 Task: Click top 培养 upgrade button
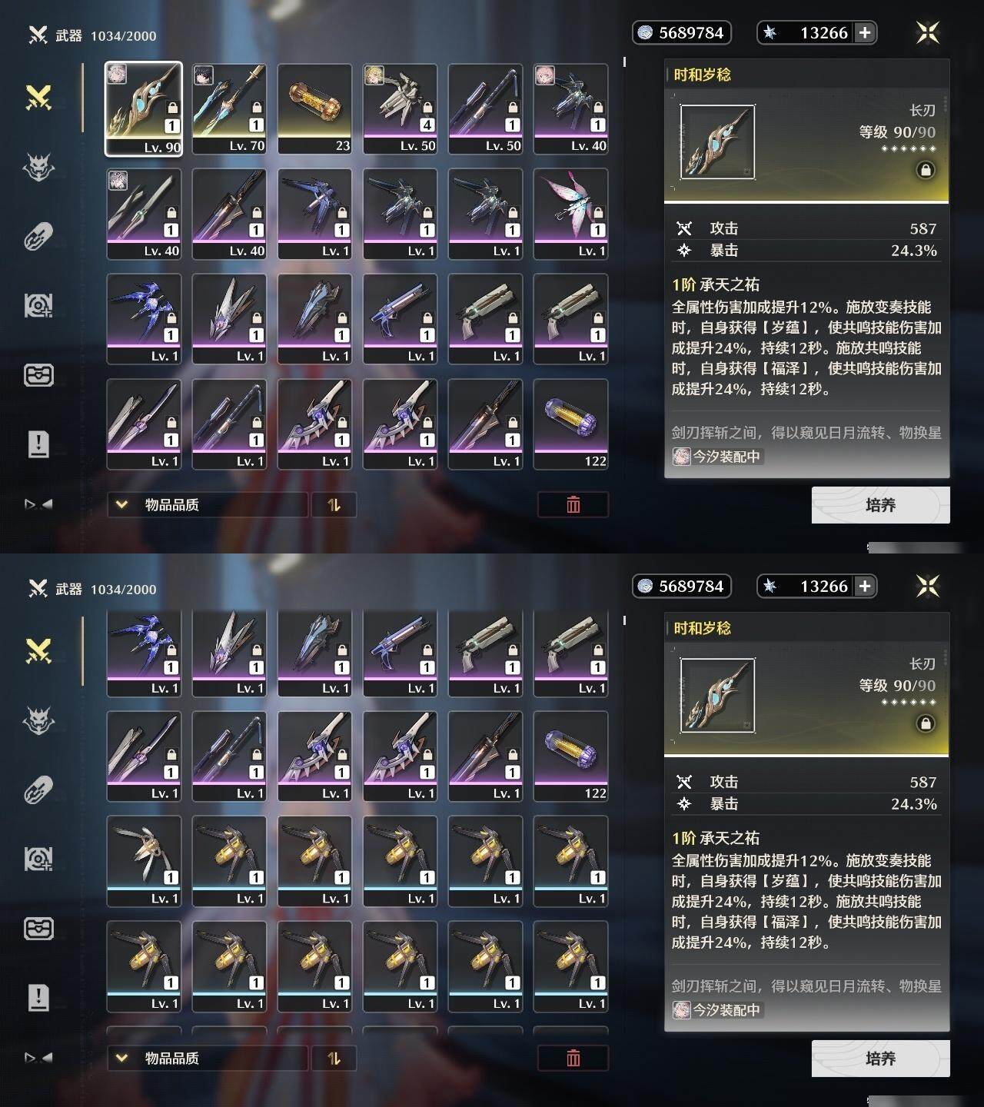880,505
